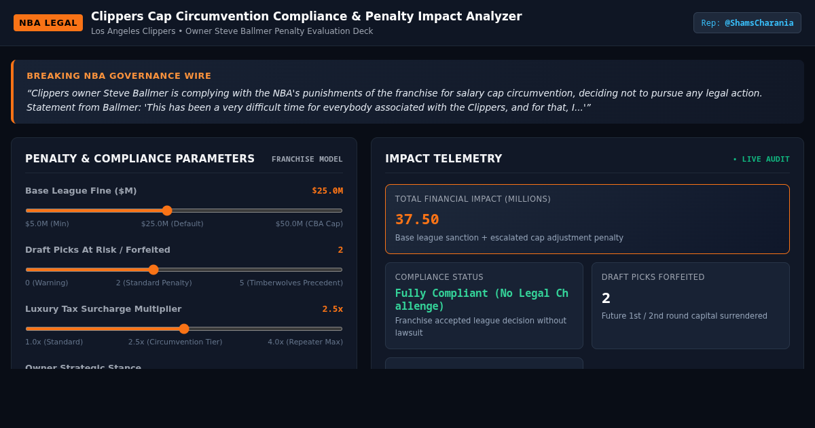
Task: Adjust Draft Picks At Risk slider handle
Action: click(153, 270)
